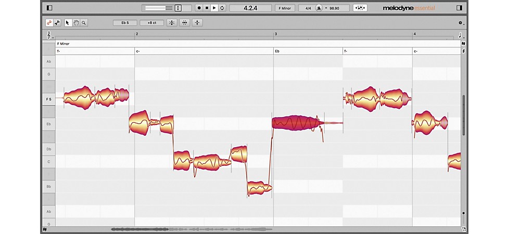Screen dimensions: 508x234
Task: Click bar 2 marker in the ruler
Action: 137,34
